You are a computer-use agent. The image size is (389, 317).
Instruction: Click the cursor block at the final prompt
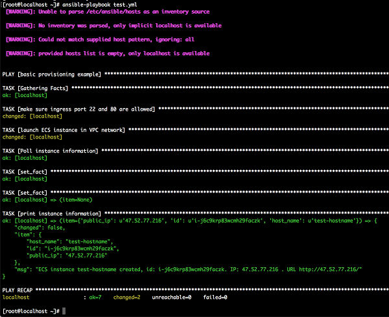click(x=64, y=311)
